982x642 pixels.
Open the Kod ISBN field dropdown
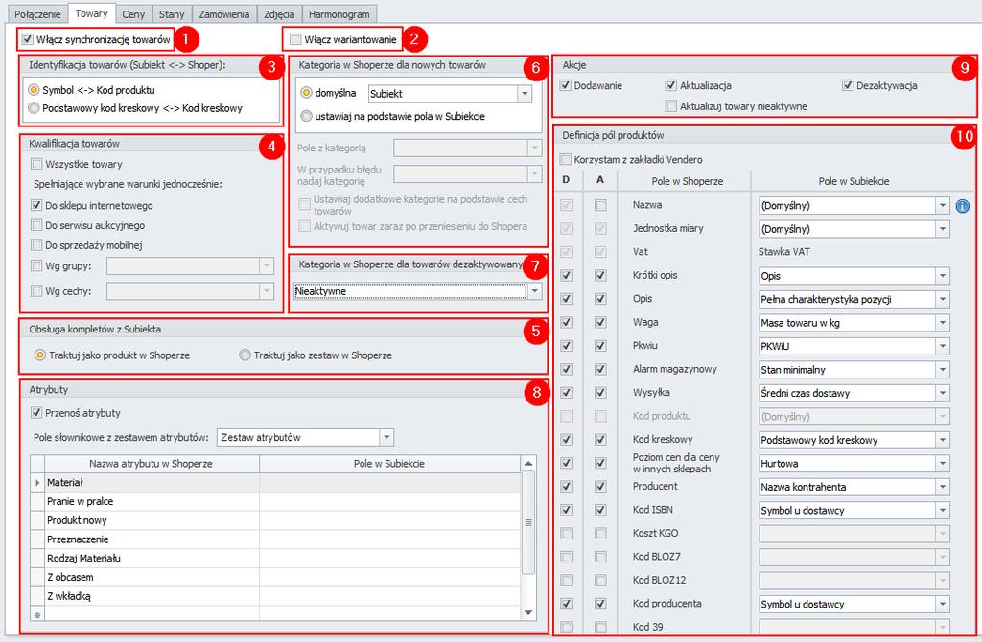click(942, 511)
